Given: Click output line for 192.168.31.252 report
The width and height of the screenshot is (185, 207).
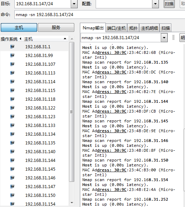Looking at the screenshot, I should point(125,199).
